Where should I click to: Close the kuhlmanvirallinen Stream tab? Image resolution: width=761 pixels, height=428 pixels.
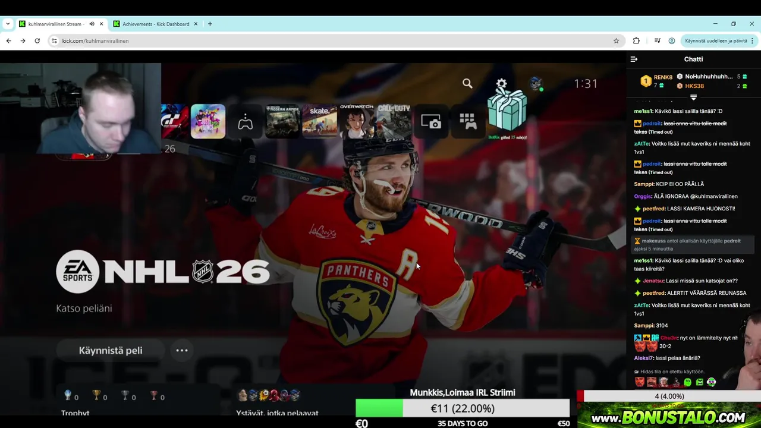(101, 24)
